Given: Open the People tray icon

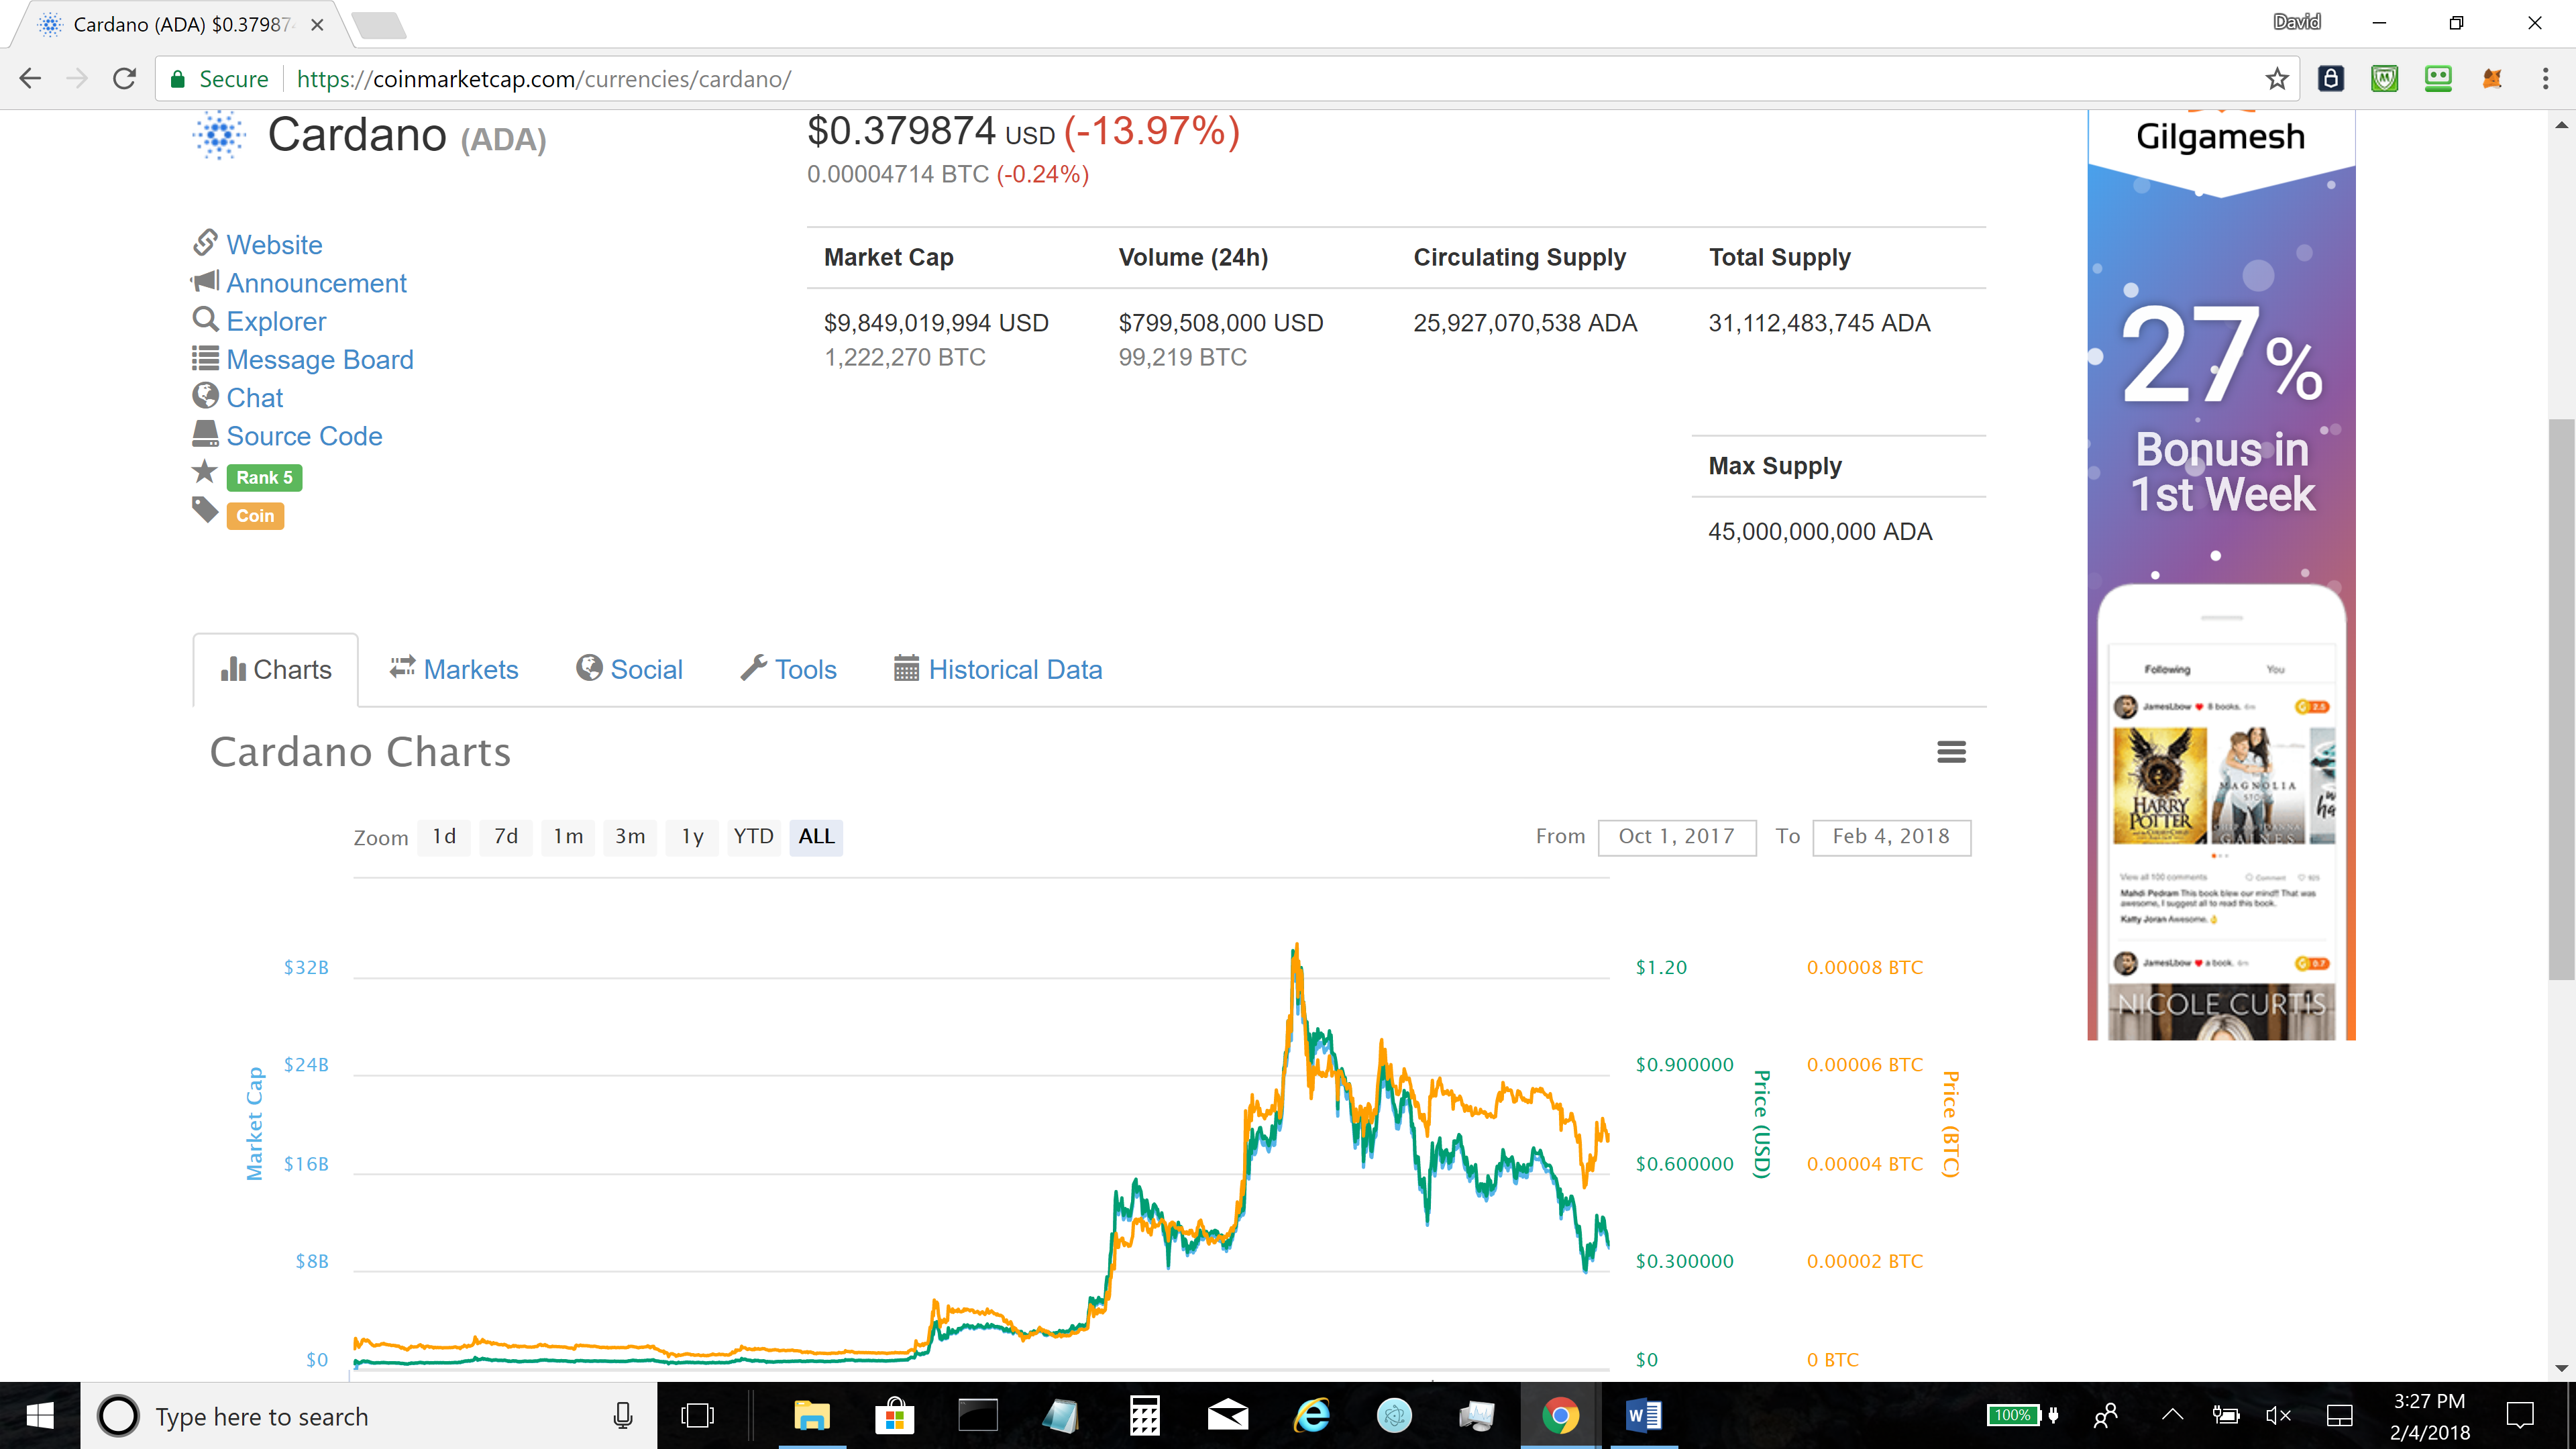Looking at the screenshot, I should click(x=2105, y=1416).
